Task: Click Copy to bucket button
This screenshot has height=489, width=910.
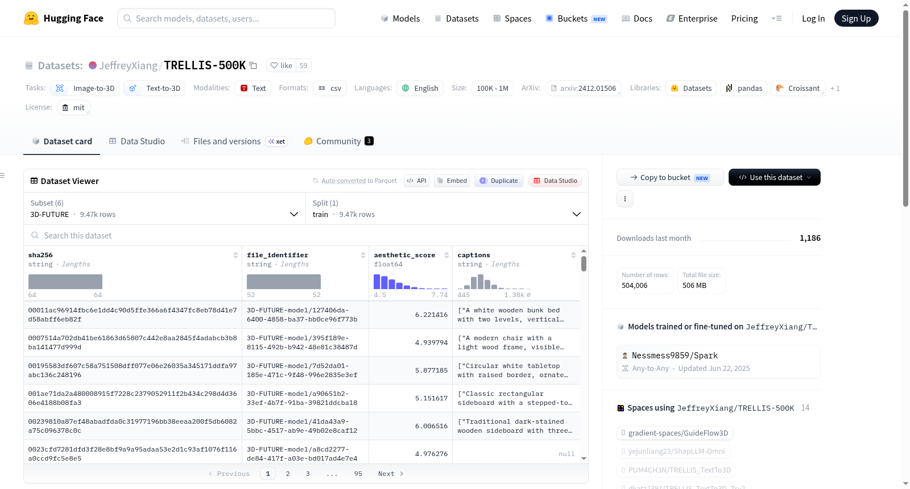Action: (x=670, y=177)
